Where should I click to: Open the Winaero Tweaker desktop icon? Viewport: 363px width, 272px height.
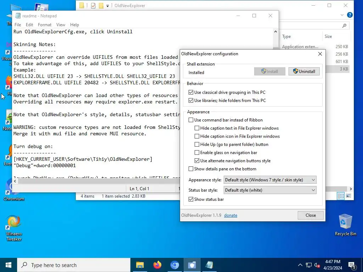(x=14, y=228)
